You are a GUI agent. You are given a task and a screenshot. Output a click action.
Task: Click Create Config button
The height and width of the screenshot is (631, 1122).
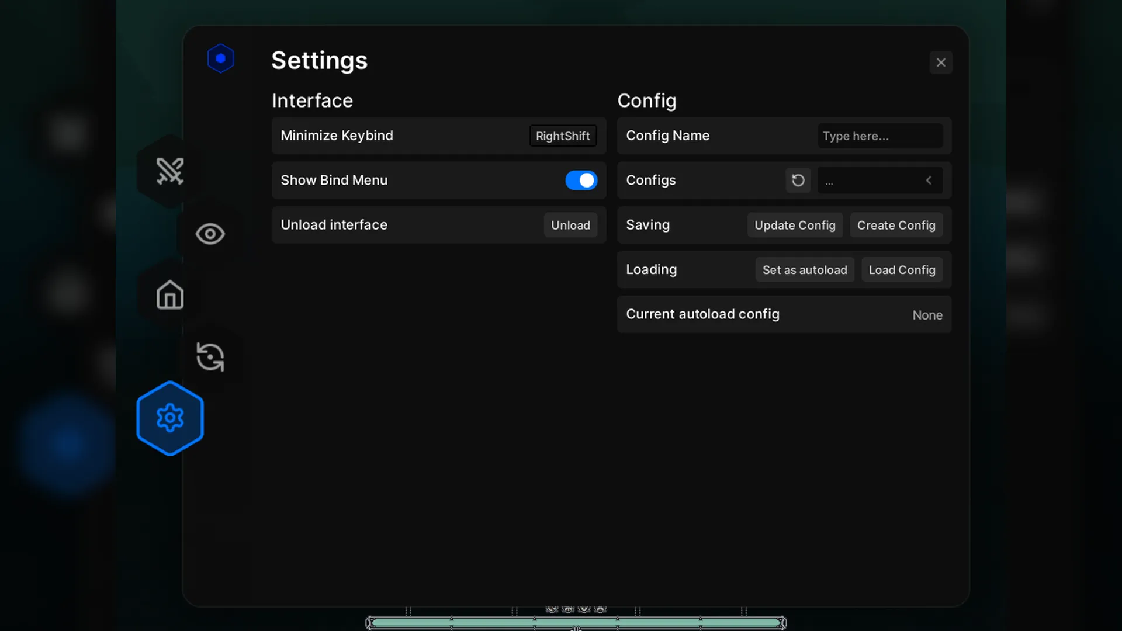pyautogui.click(x=896, y=226)
